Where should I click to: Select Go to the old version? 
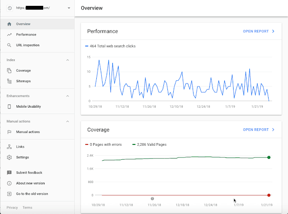pos(31,194)
